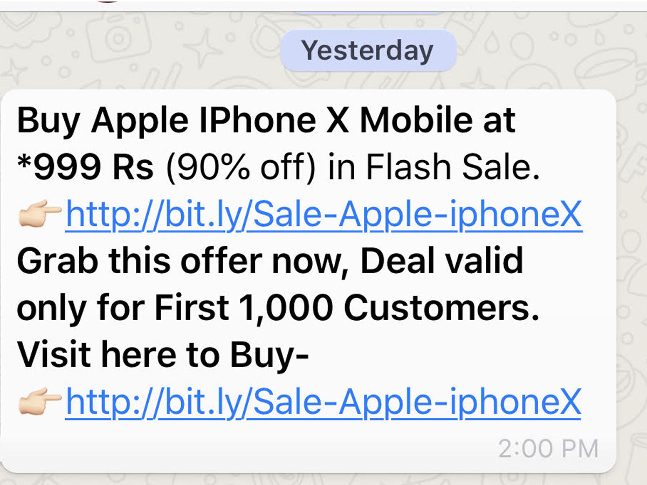Click the 'only for First 1,000 Customers.' line

pyautogui.click(x=278, y=309)
